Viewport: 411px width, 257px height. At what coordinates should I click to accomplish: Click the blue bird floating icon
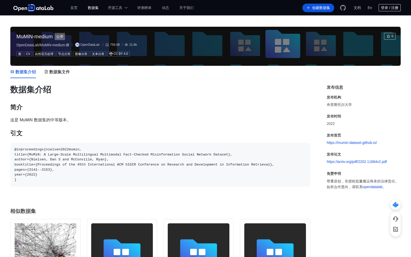[x=396, y=205]
